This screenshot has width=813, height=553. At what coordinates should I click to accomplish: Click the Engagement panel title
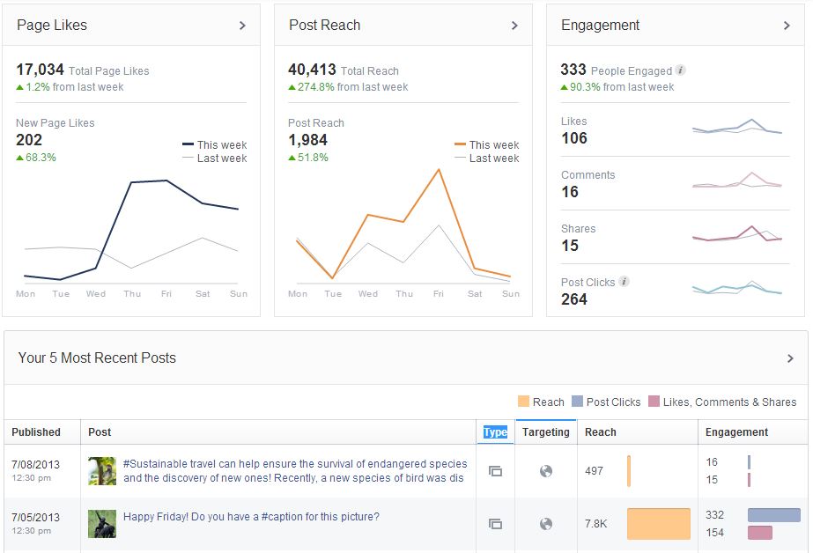[x=600, y=25]
